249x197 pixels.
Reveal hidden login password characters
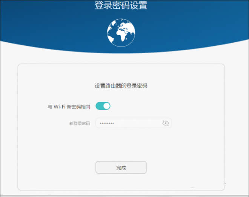(x=166, y=123)
